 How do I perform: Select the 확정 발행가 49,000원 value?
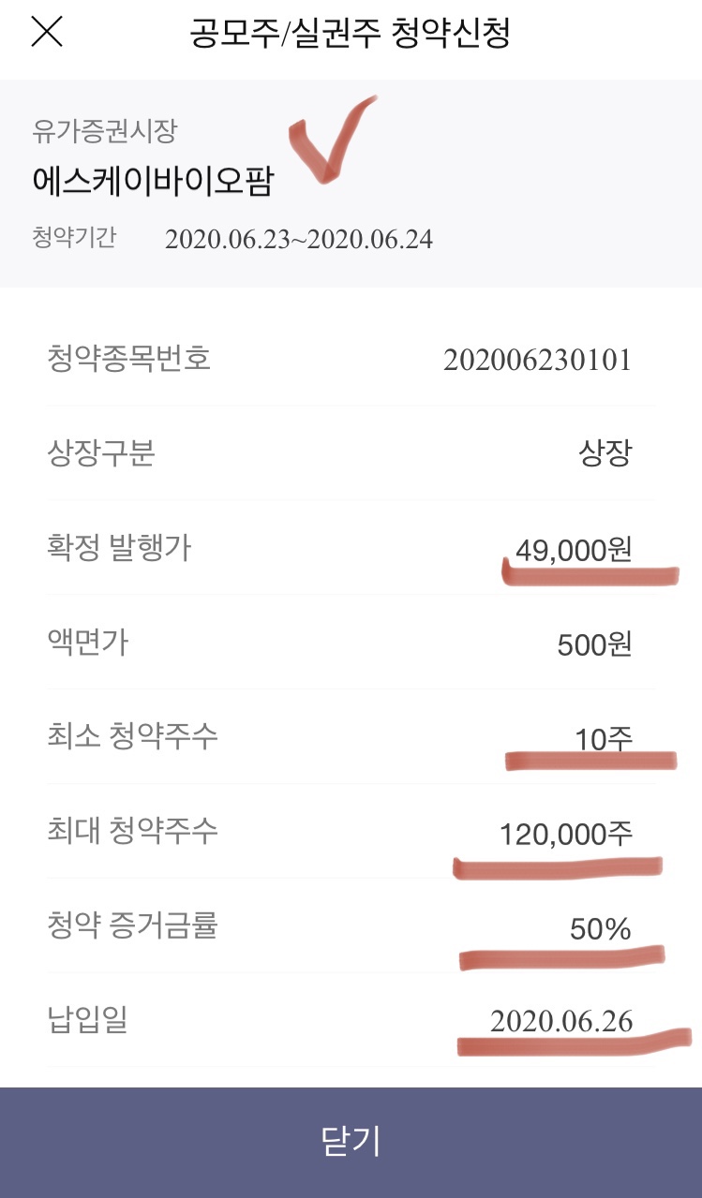574,550
